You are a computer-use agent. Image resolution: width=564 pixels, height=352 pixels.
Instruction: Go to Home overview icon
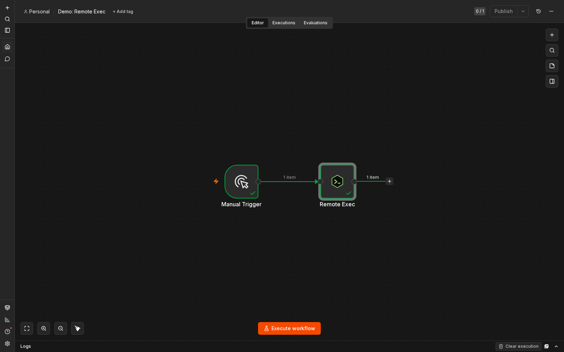(x=7, y=47)
